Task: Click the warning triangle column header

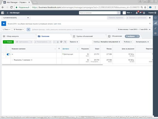Action: point(59,48)
